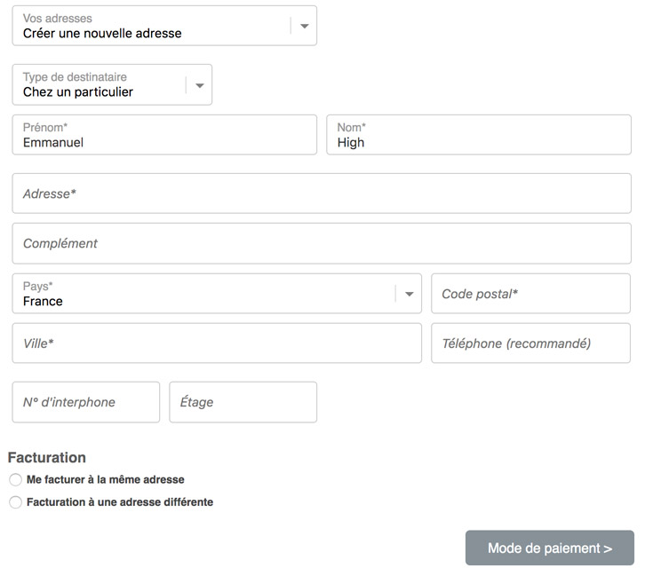The width and height of the screenshot is (645, 576).
Task: Click the Code postal field
Action: [x=530, y=294]
